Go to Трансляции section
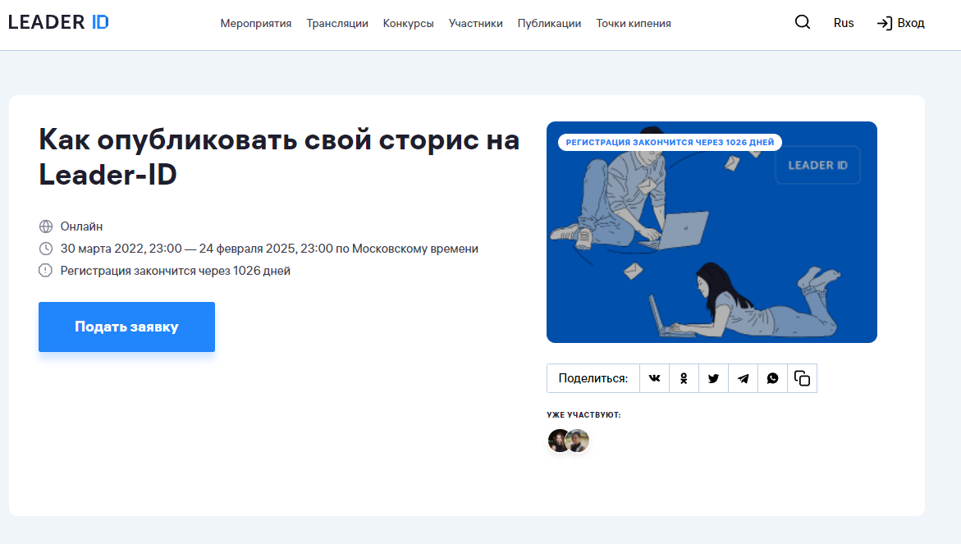The height and width of the screenshot is (544, 961). coord(337,24)
